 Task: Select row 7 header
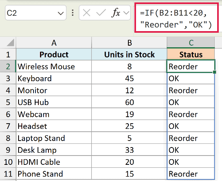[8, 126]
